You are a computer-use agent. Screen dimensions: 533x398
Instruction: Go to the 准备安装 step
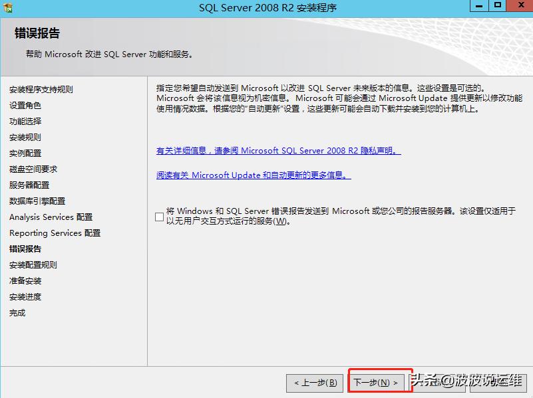tap(25, 280)
